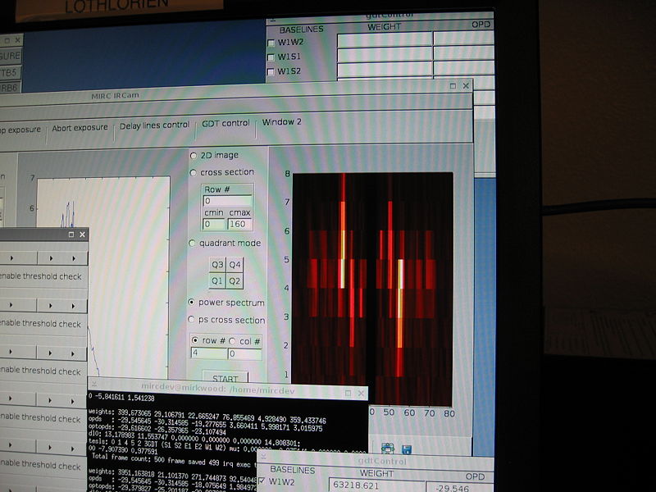Maximize the mircdev terminal window
This screenshot has width=656, height=492.
click(348, 393)
